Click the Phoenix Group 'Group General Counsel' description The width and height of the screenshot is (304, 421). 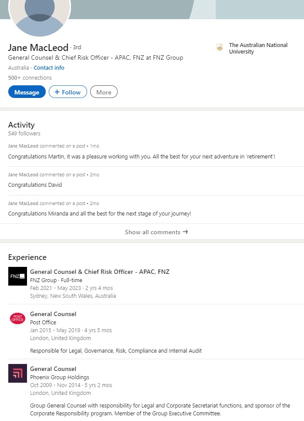click(160, 409)
